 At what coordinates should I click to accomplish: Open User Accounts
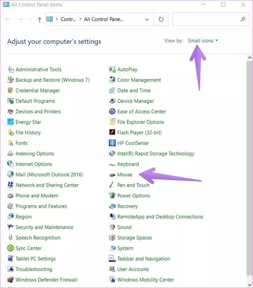point(133,269)
